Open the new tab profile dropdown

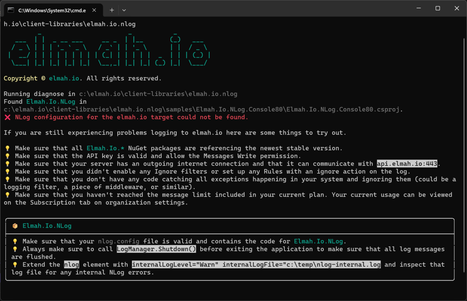pos(124,10)
